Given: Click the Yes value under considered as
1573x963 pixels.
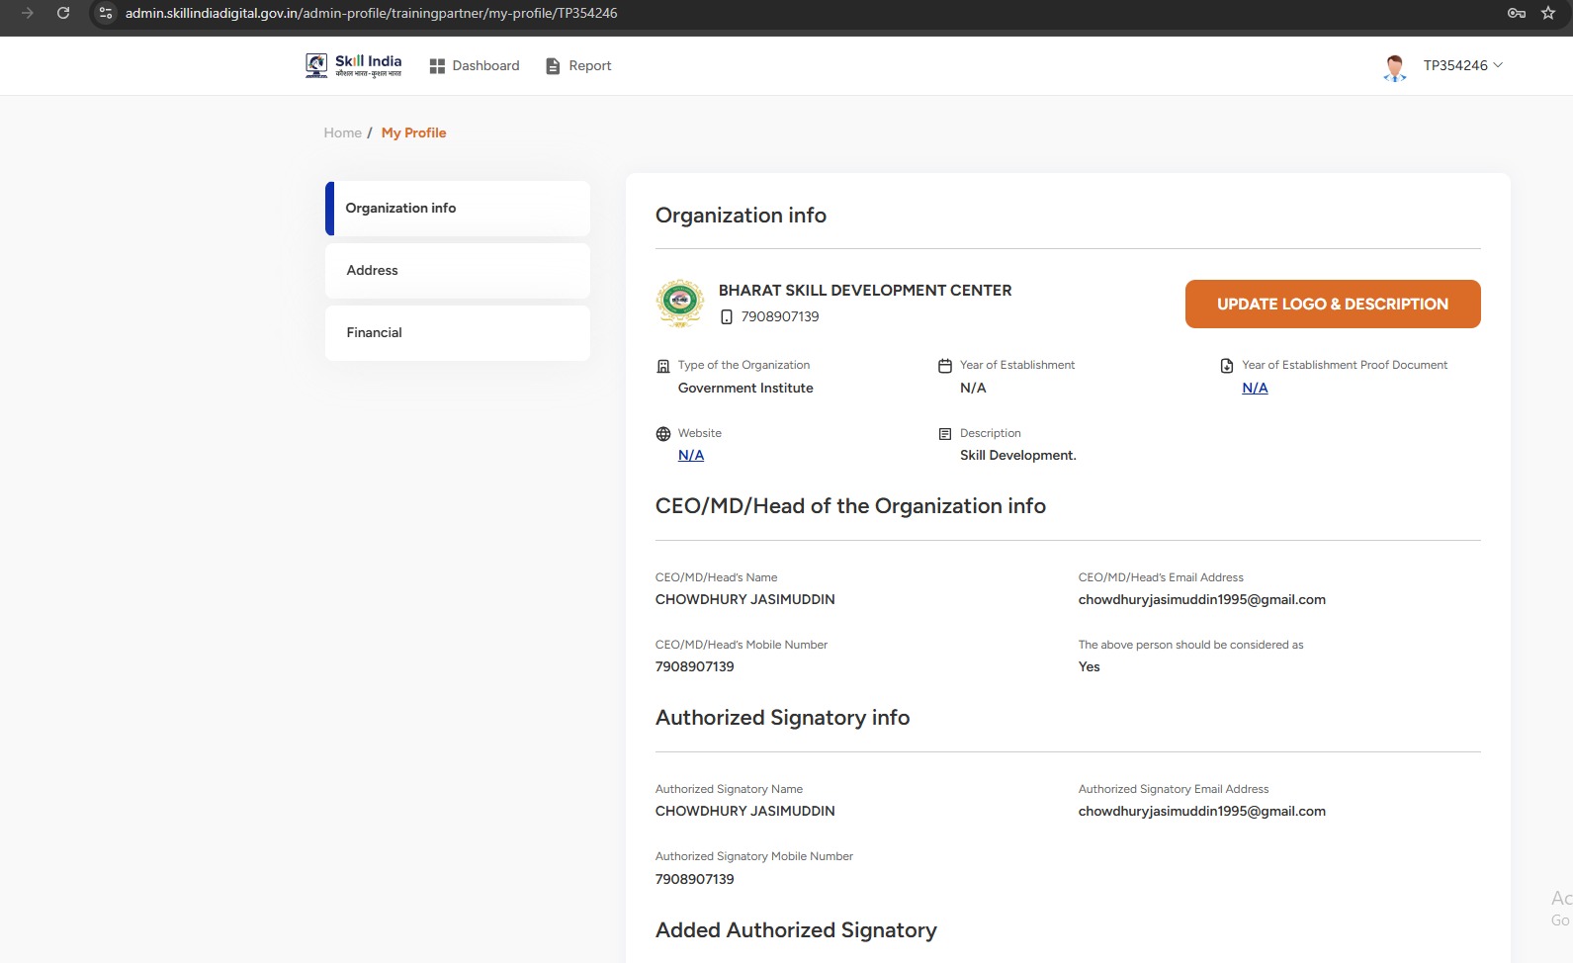Looking at the screenshot, I should point(1090,667).
